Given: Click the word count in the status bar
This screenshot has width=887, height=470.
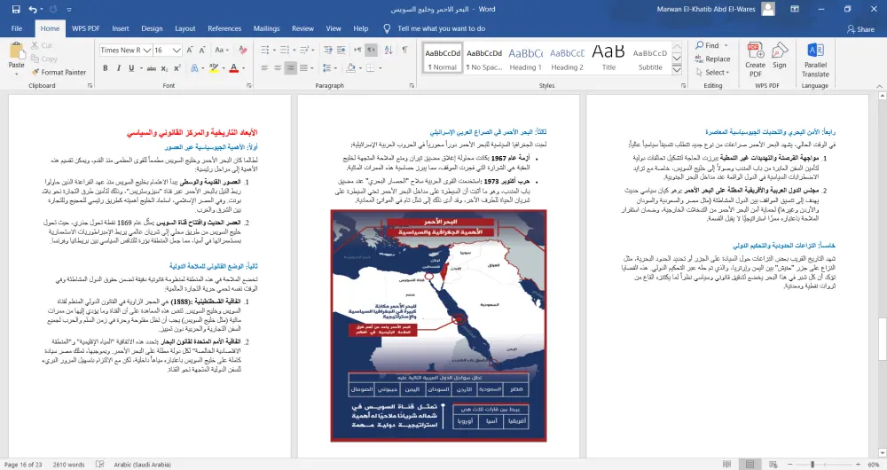Looking at the screenshot, I should [68, 465].
